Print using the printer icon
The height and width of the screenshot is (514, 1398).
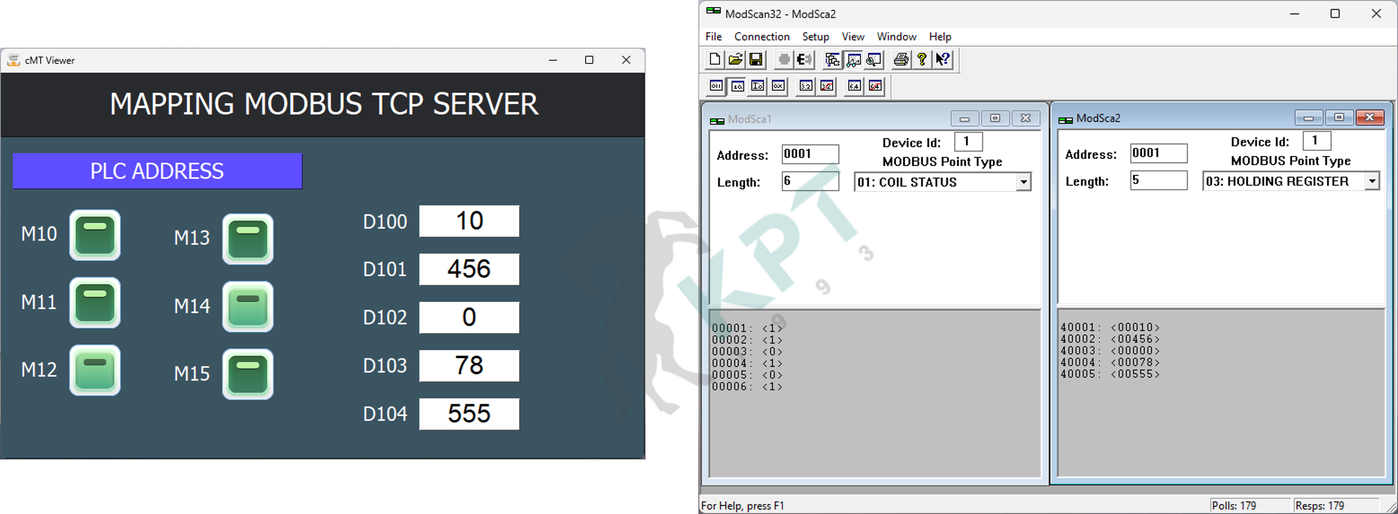[x=901, y=59]
